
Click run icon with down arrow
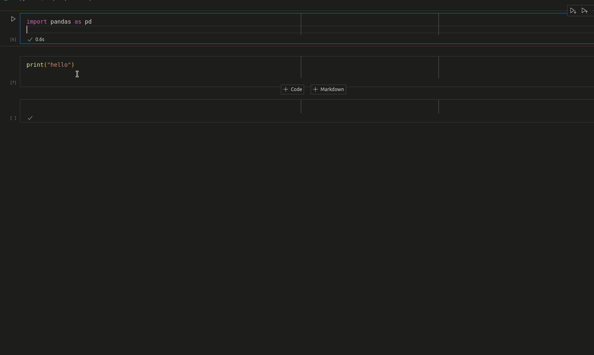tap(573, 11)
